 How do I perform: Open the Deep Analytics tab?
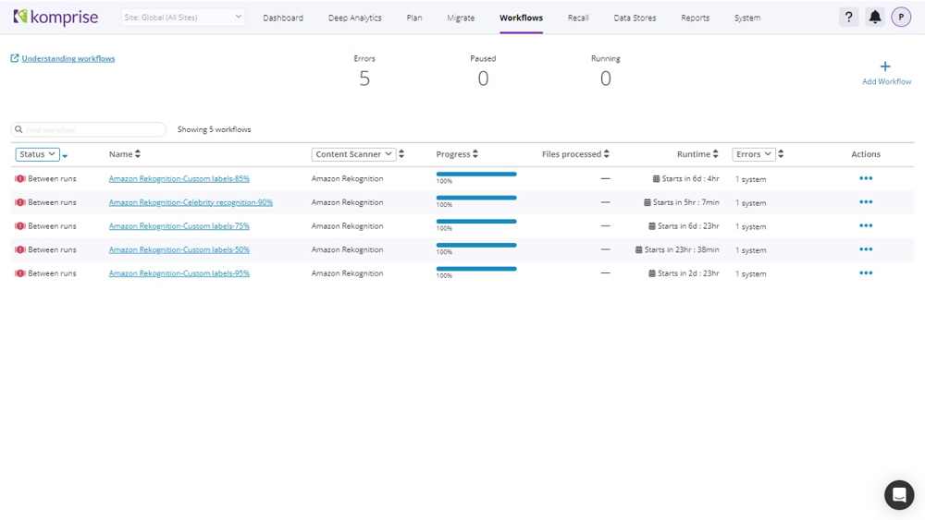pyautogui.click(x=354, y=18)
